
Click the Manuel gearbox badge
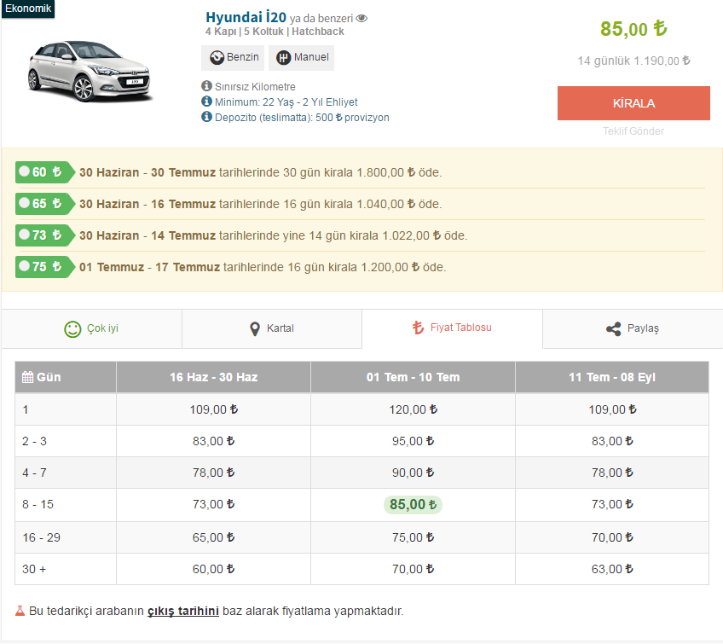[x=301, y=58]
